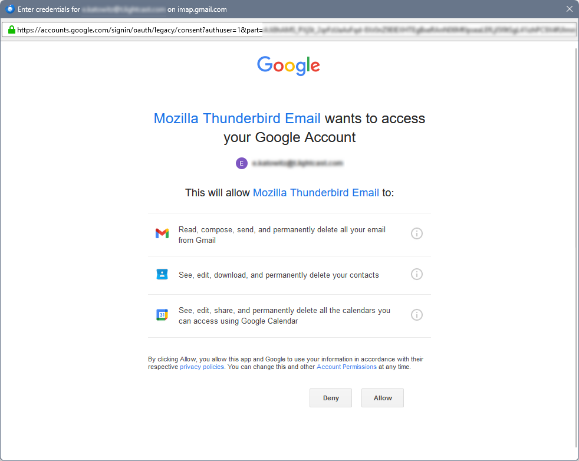This screenshot has width=579, height=461.
Task: Click the Thunderbird icon in title bar
Action: [x=10, y=9]
